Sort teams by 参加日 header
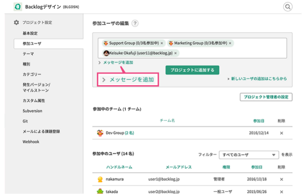This screenshot has height=194, width=302. (x=259, y=121)
